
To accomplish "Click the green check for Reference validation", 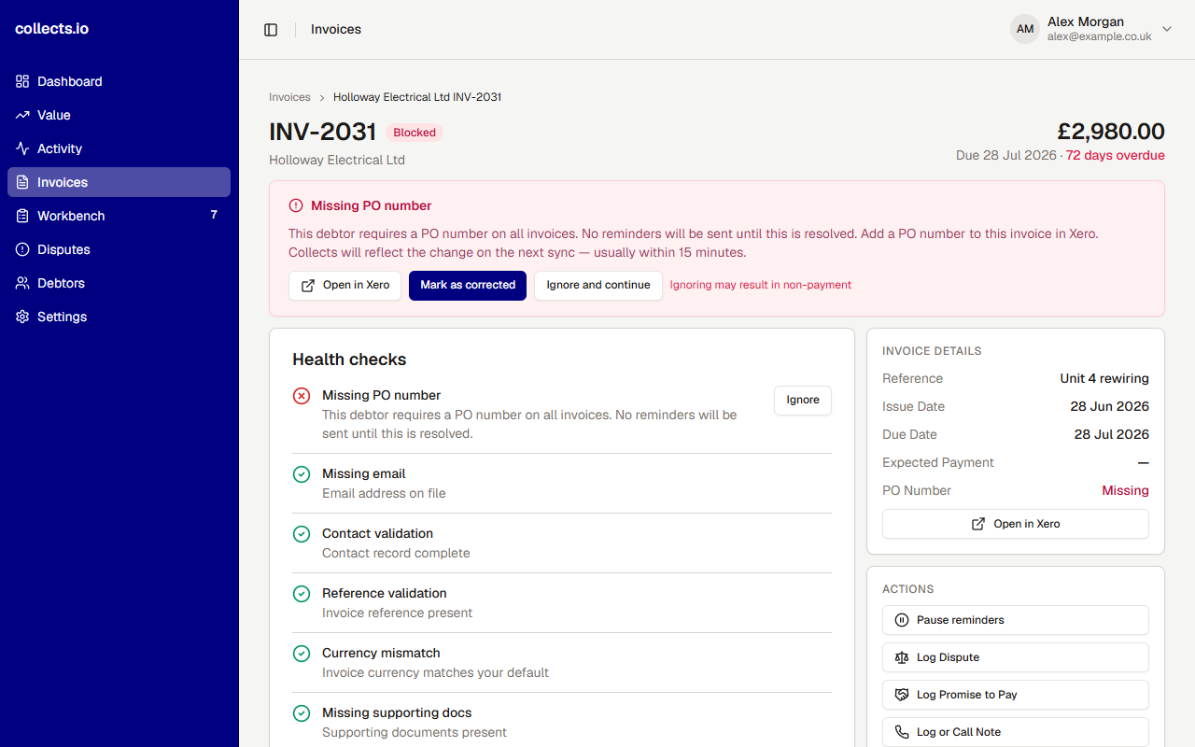I will 302,594.
